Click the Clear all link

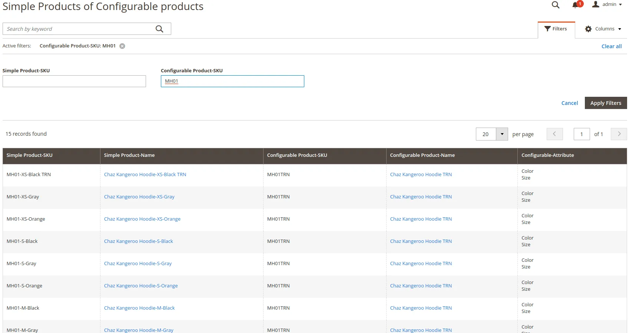tap(611, 46)
